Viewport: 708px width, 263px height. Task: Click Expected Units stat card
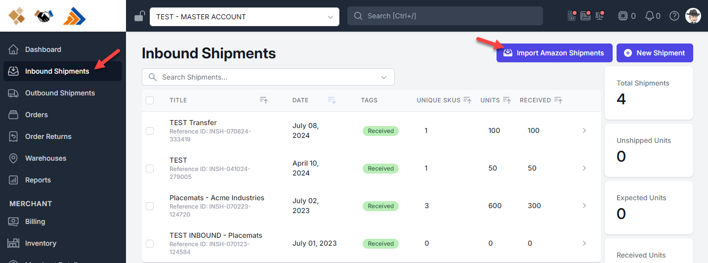click(x=649, y=208)
